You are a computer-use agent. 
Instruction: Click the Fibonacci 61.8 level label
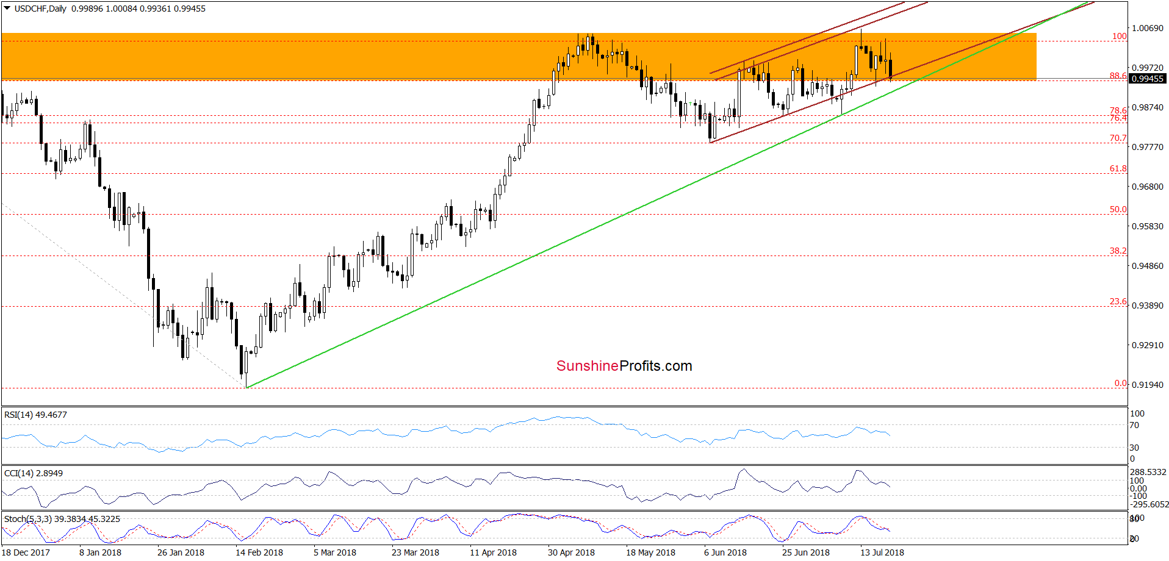click(x=1118, y=169)
